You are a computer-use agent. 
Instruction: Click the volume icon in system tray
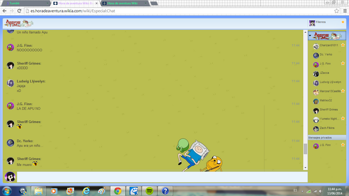point(321,191)
